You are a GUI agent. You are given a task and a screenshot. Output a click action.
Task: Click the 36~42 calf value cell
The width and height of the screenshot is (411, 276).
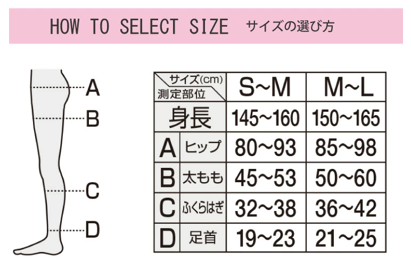[x=346, y=208]
